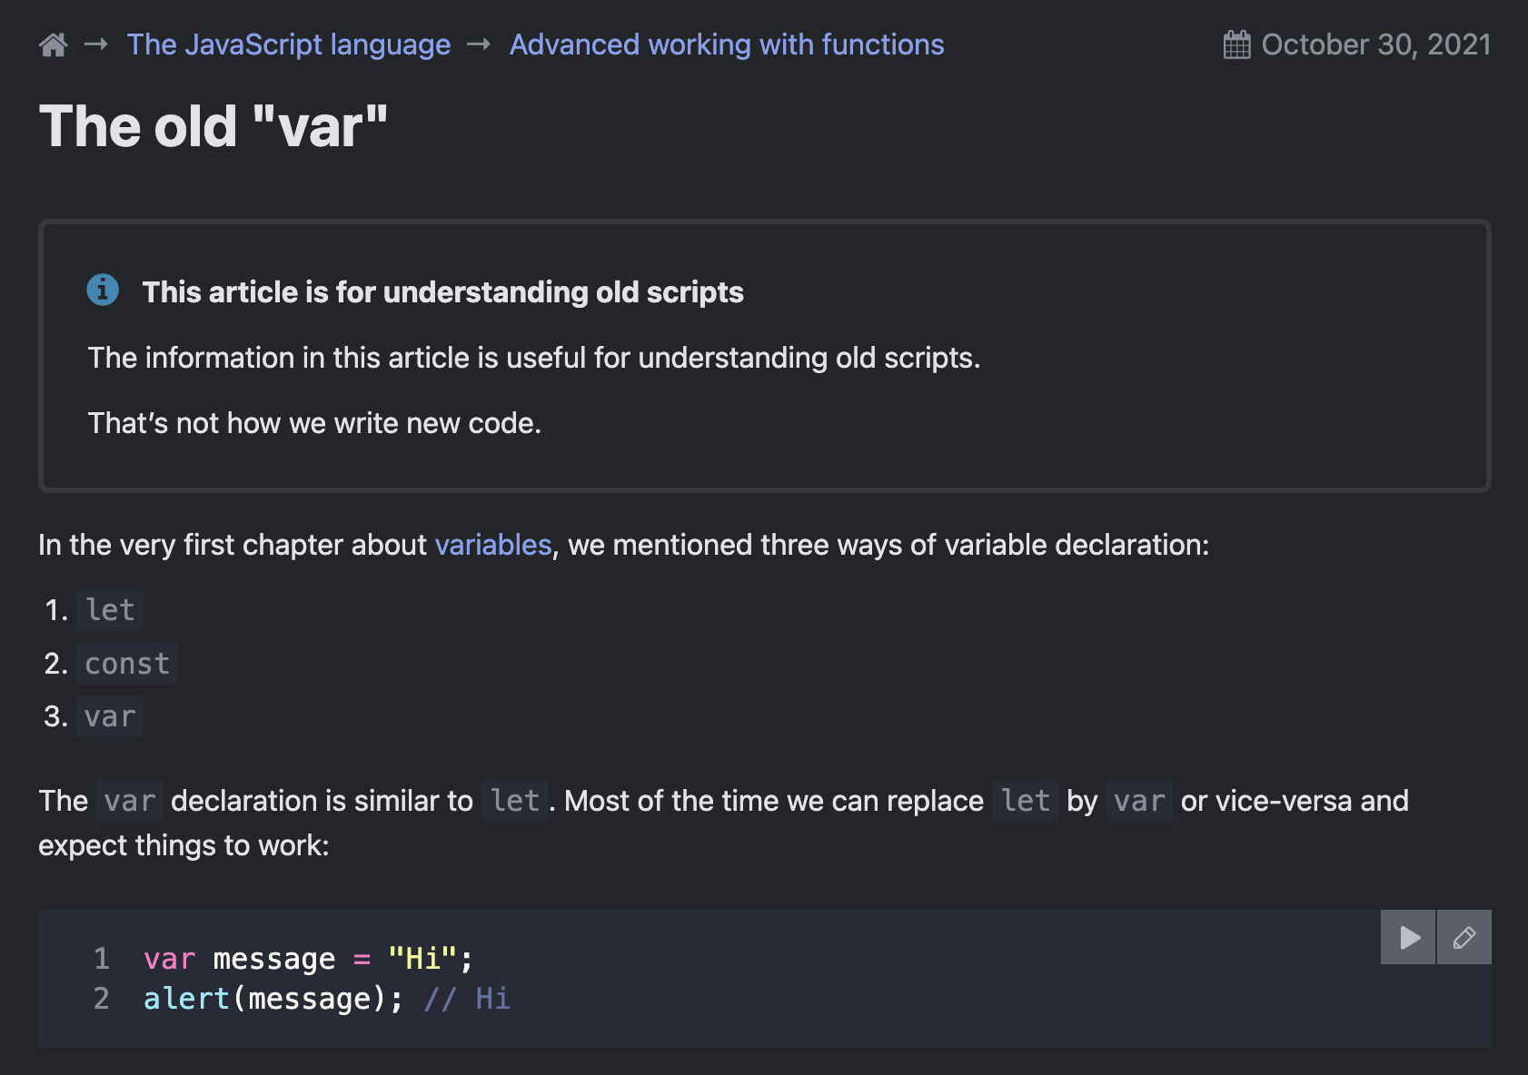Click the pencil edit icon on code block

point(1464,937)
